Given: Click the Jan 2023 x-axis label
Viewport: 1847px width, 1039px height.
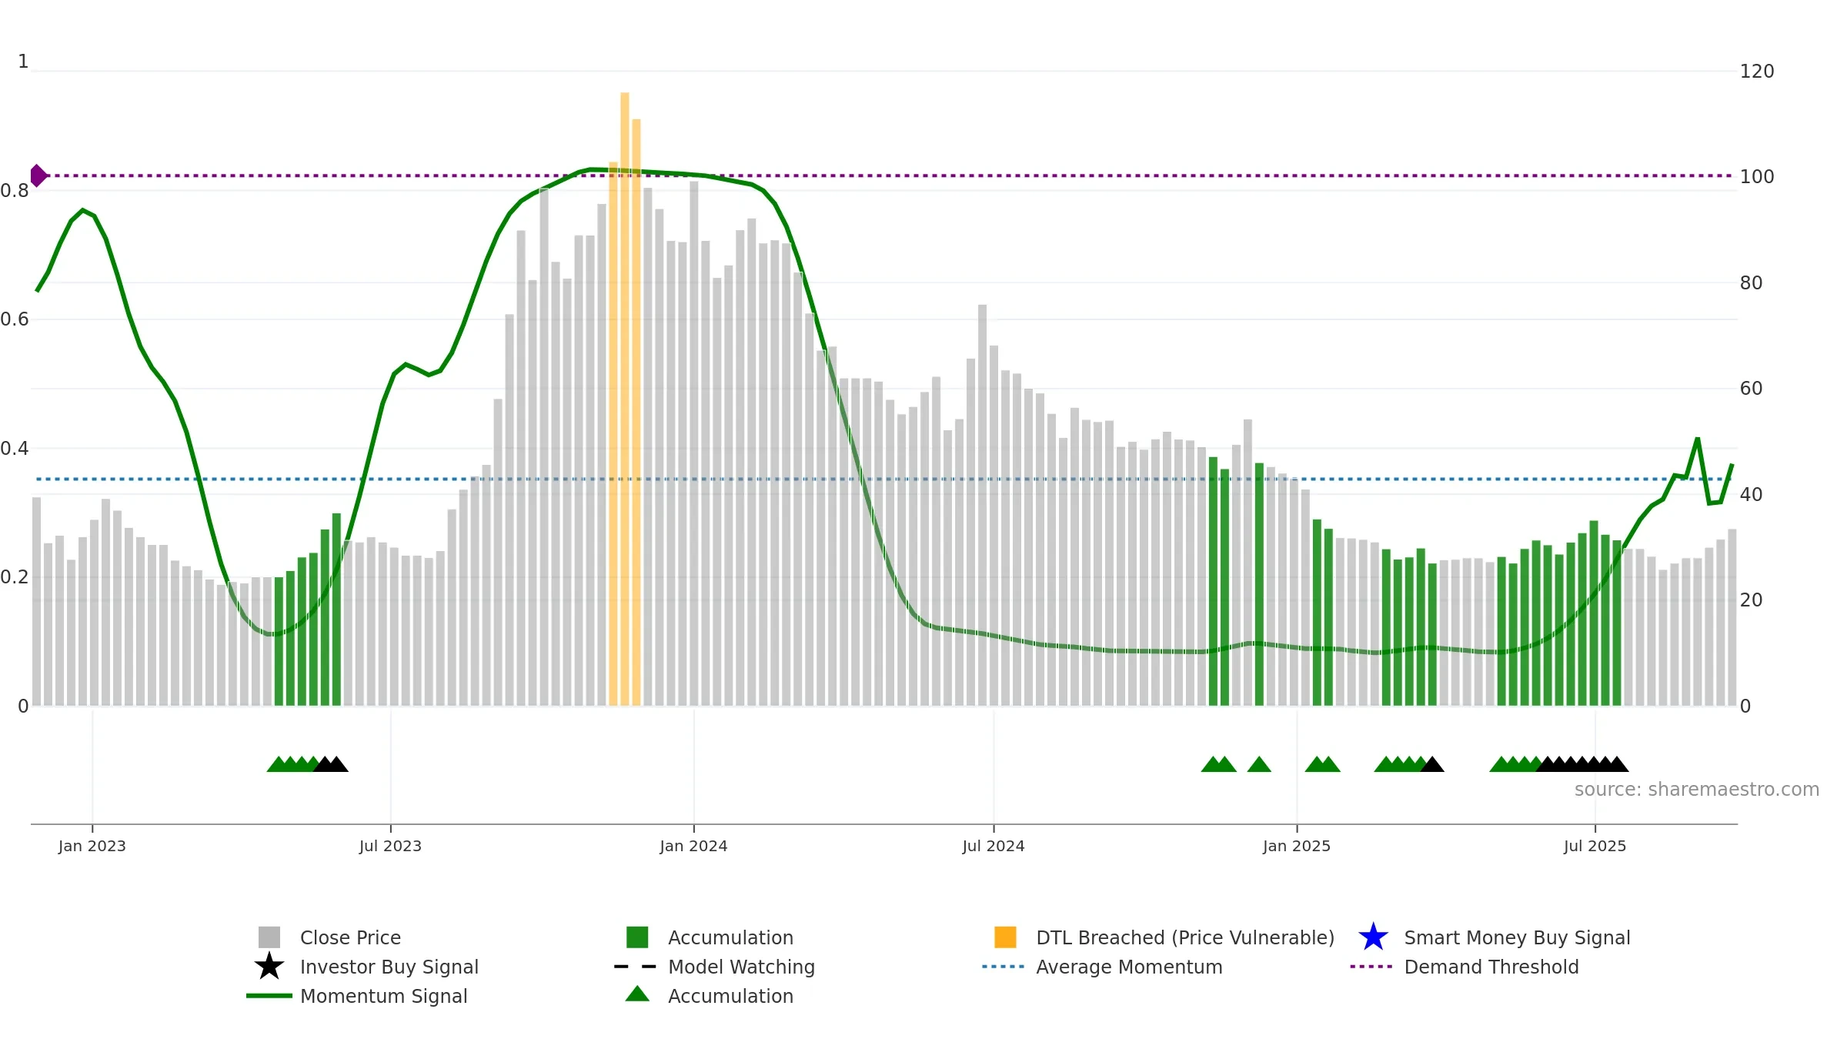Looking at the screenshot, I should pyautogui.click(x=92, y=847).
